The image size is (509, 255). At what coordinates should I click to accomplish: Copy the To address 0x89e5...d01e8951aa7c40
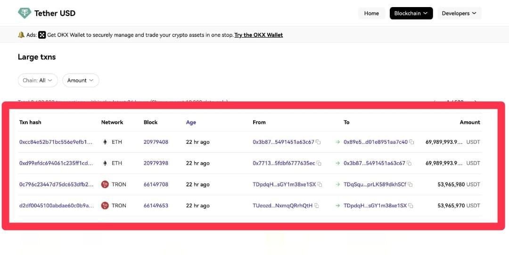point(411,142)
